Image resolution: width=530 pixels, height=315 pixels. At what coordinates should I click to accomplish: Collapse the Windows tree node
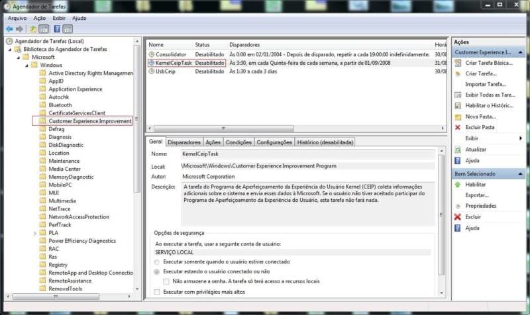click(x=27, y=66)
